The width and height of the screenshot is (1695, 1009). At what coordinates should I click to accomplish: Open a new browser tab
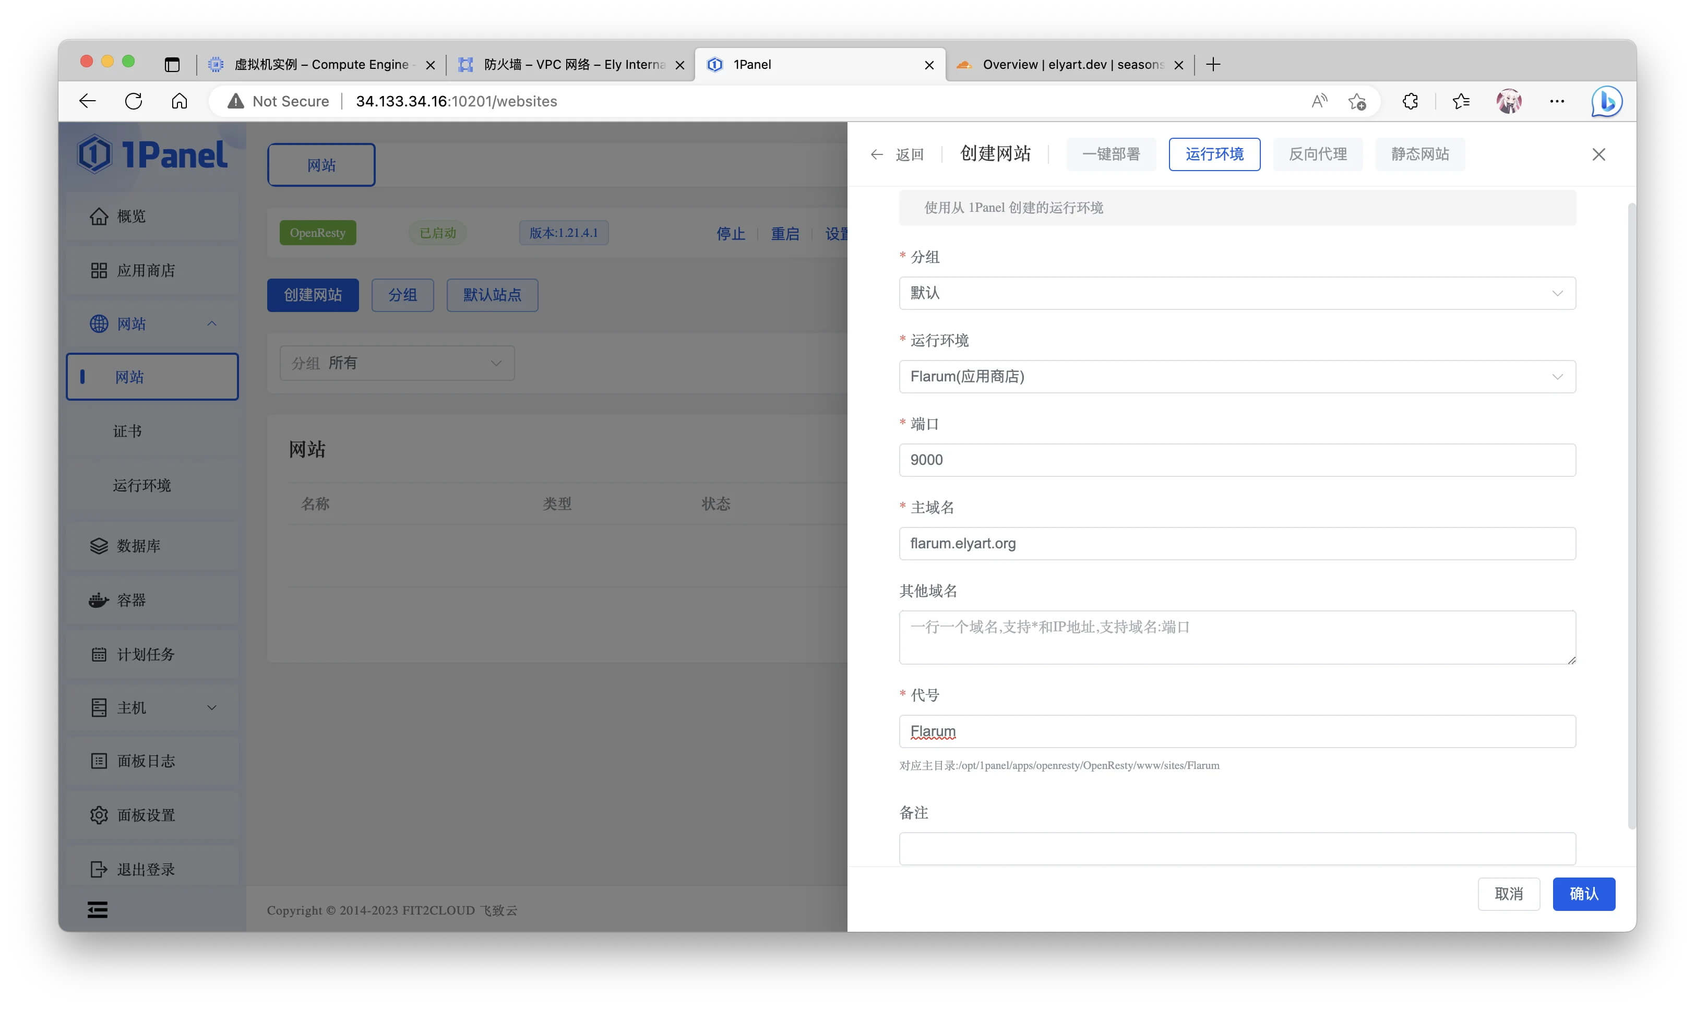point(1213,65)
